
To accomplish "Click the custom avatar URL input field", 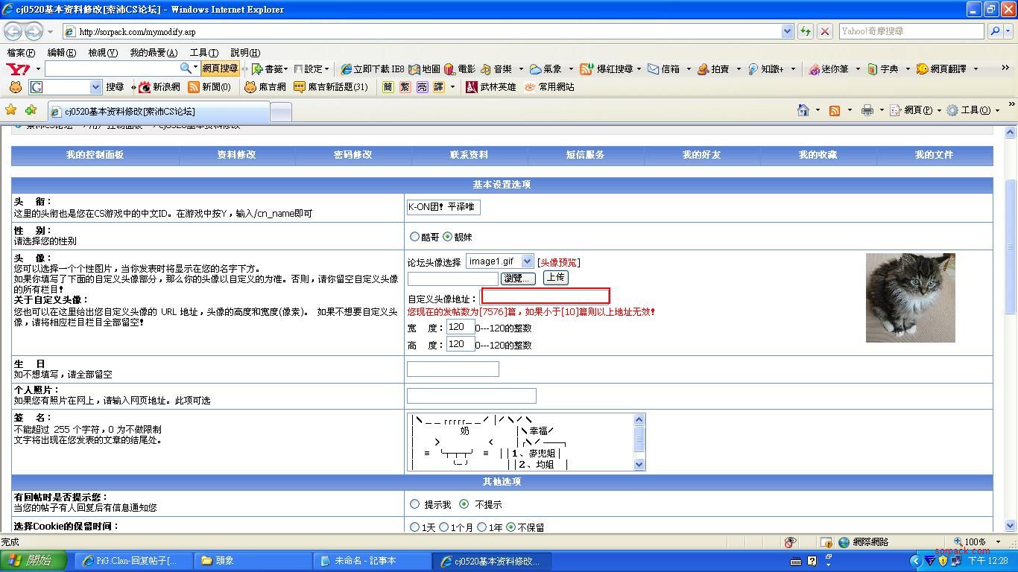I will pos(546,296).
